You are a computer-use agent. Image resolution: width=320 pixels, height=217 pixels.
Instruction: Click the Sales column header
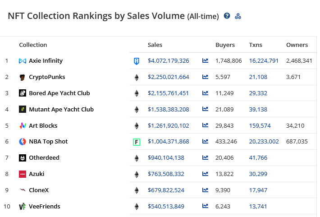tap(155, 45)
